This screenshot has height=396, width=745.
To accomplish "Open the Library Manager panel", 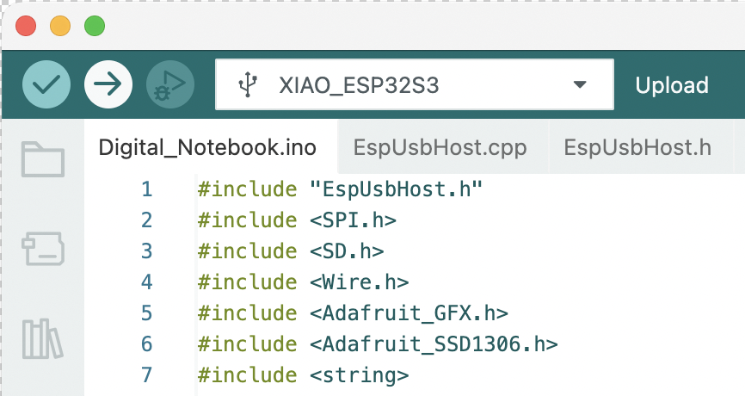I will [42, 338].
